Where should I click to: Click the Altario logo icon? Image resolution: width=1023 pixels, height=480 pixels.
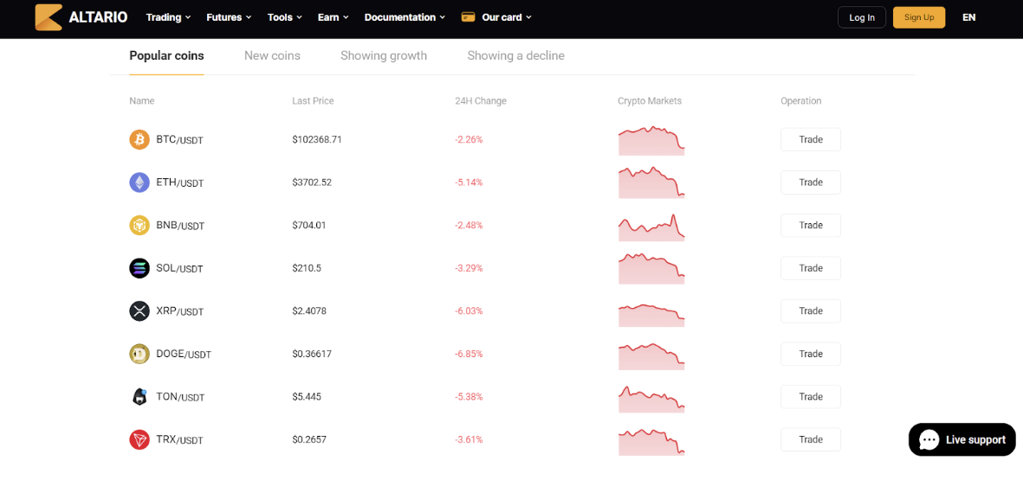tap(49, 17)
